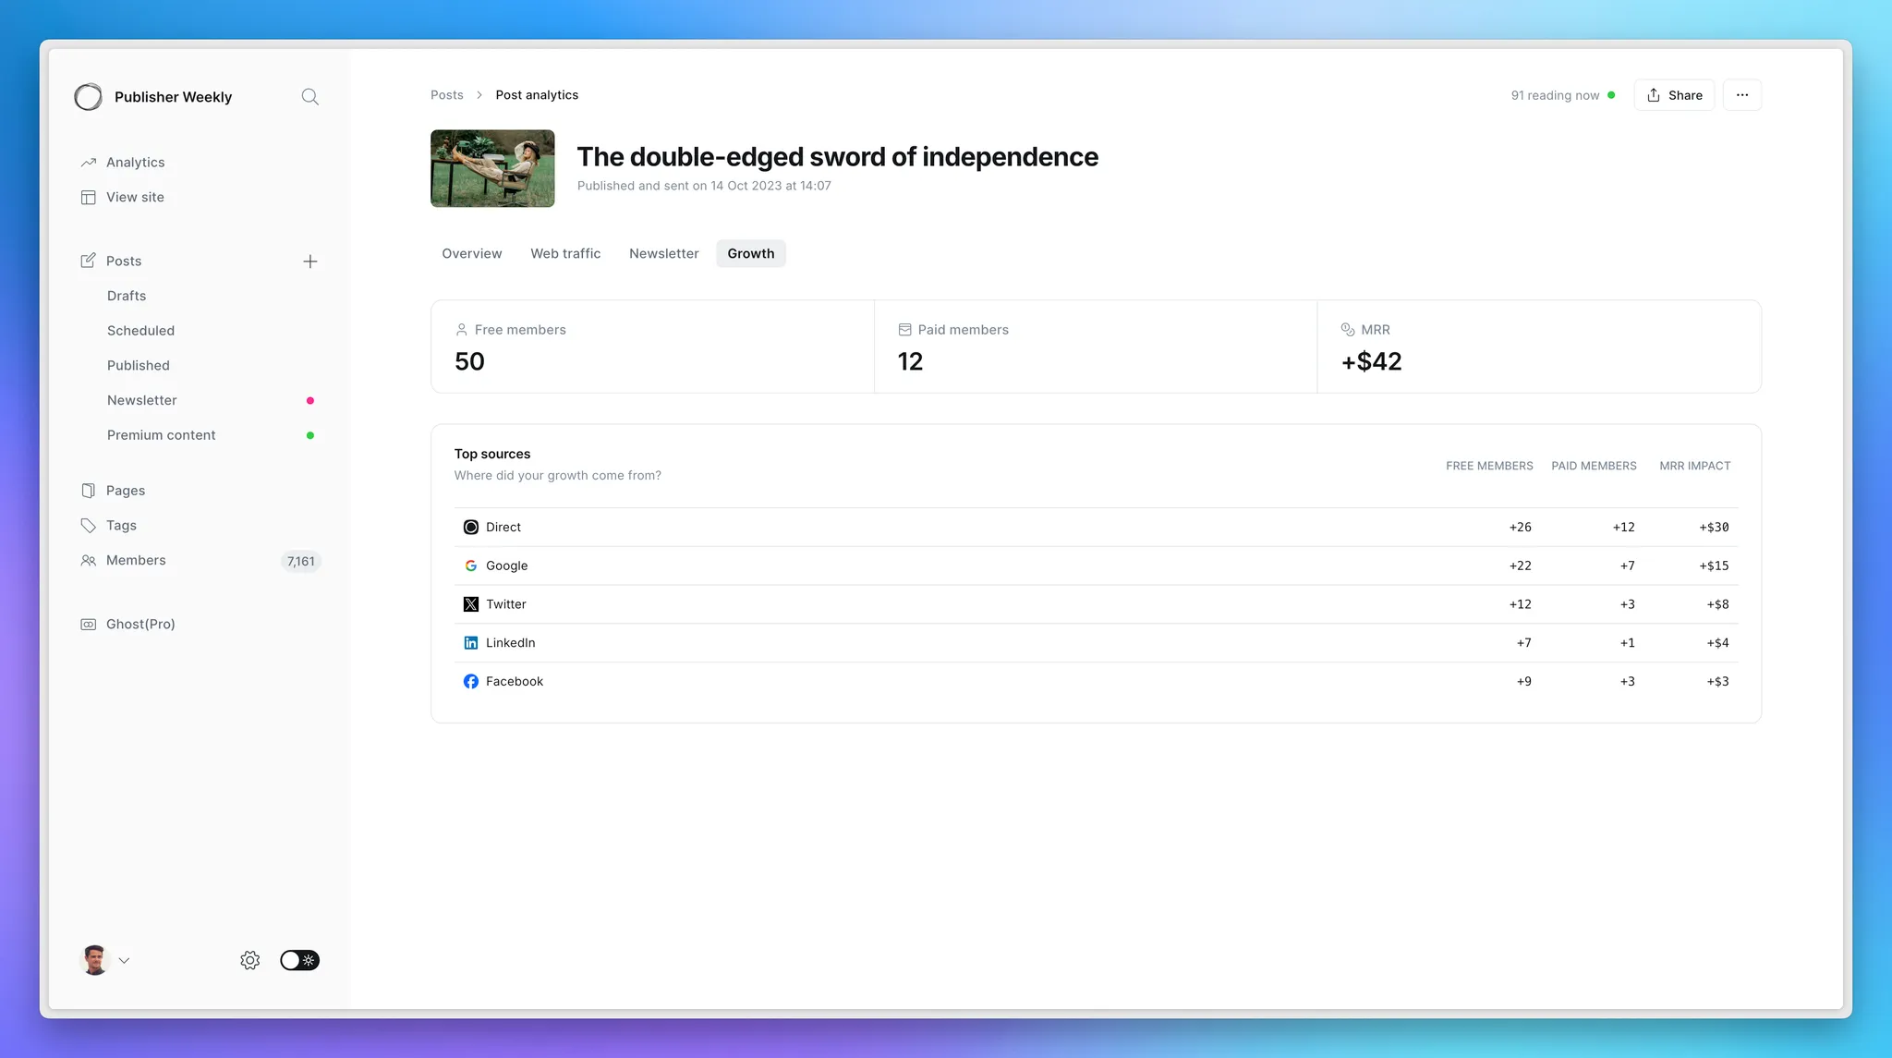Expand the user avatar dropdown chevron
The image size is (1892, 1058).
coord(124,961)
